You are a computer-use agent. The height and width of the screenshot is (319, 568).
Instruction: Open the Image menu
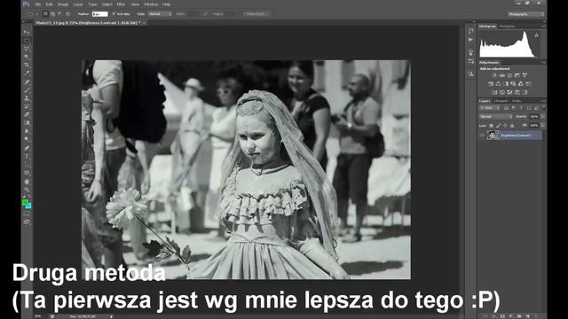coord(63,4)
